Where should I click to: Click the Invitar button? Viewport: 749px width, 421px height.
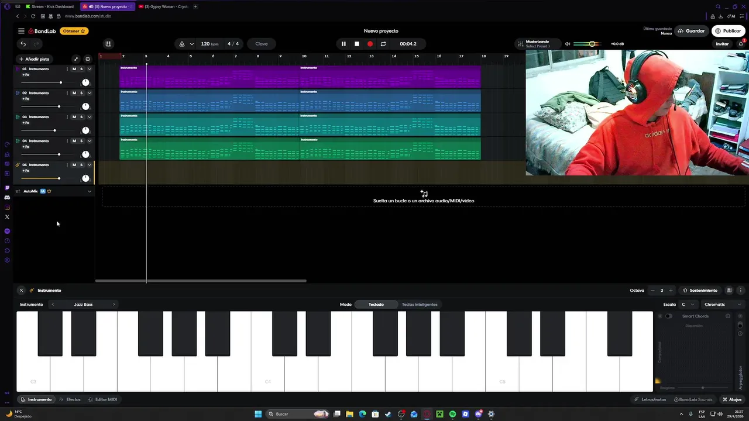[722, 44]
